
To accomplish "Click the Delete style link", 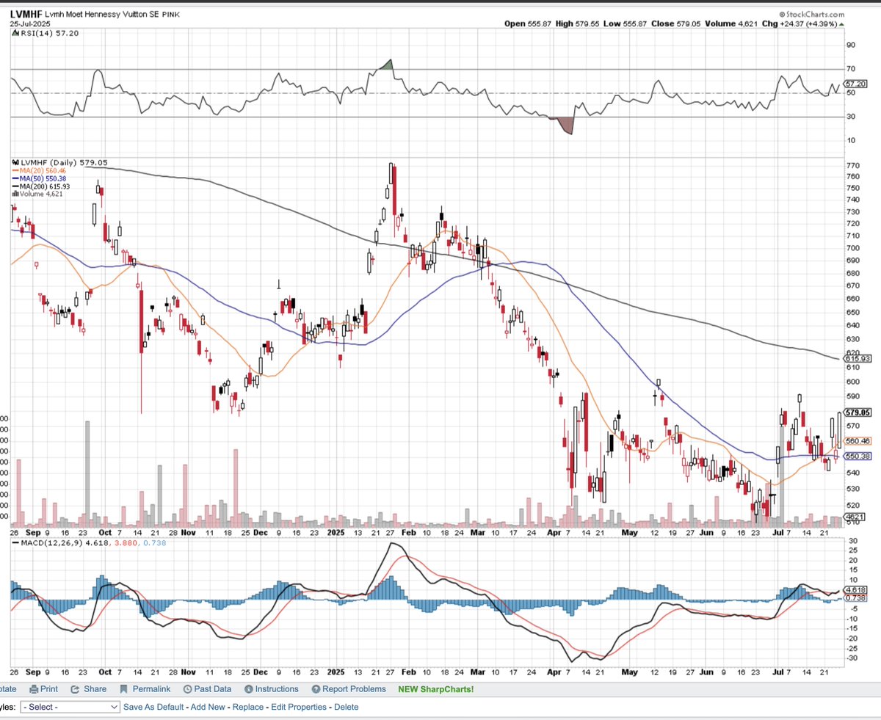I will pos(347,707).
